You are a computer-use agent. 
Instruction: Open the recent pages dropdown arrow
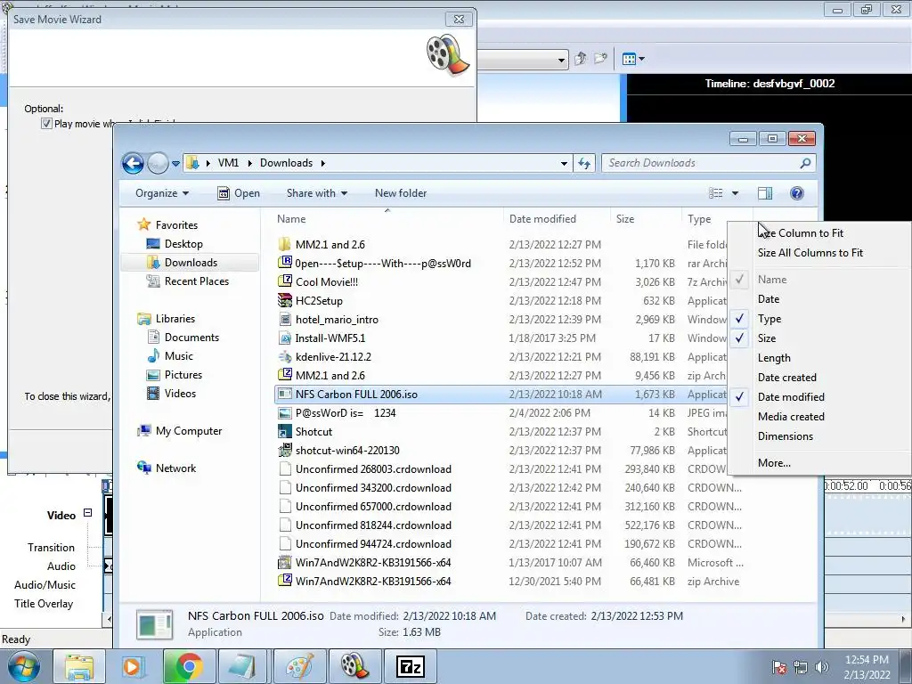[x=175, y=164]
